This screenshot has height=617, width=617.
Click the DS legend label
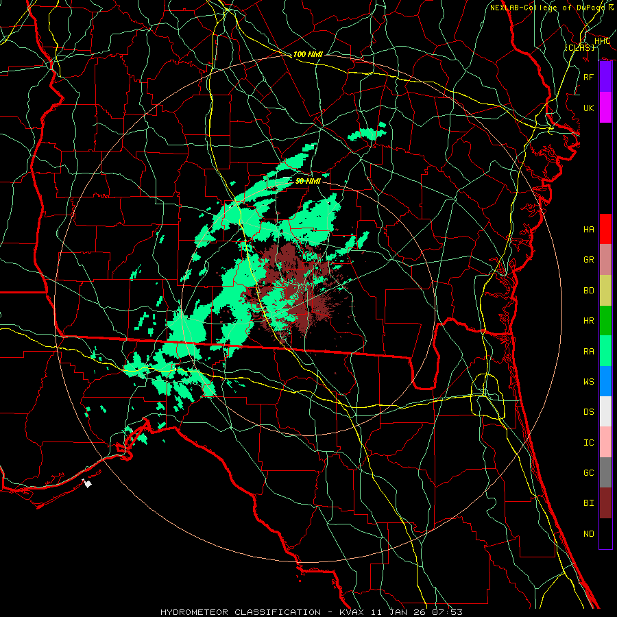[589, 412]
